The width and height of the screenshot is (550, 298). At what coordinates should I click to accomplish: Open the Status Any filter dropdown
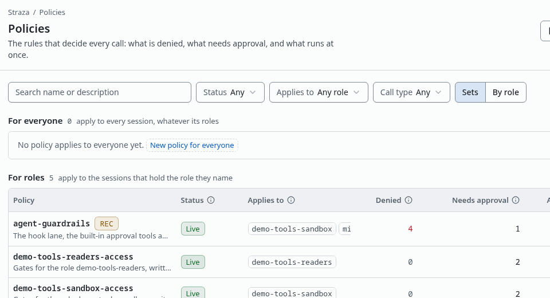[x=230, y=92]
